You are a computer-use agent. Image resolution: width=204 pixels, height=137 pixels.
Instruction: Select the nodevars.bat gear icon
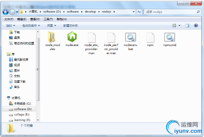point(131,37)
